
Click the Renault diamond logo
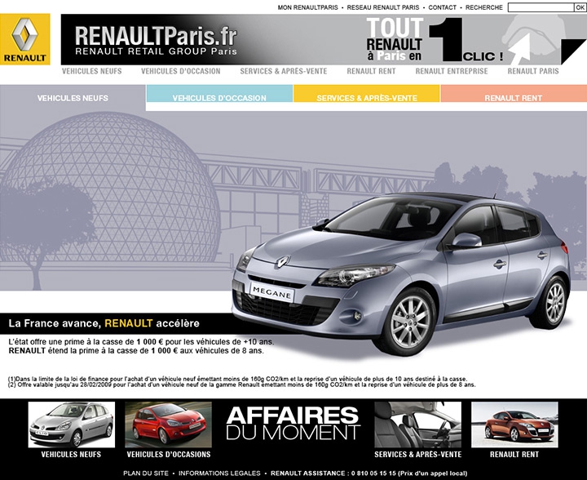(x=24, y=39)
